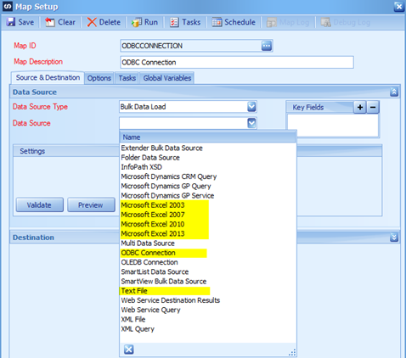Click the Clear toolbar icon

[x=50, y=22]
